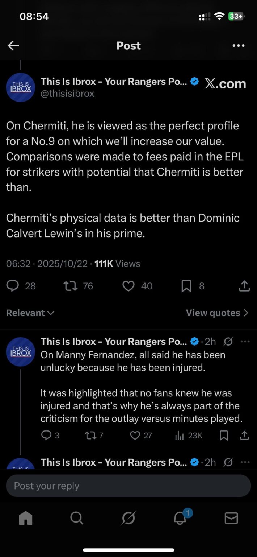Open the Relevant sorting dropdown
257x557 pixels.
pos(30,313)
